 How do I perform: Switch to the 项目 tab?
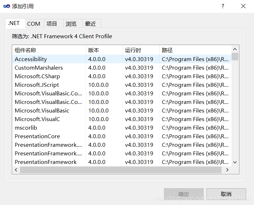point(54,24)
